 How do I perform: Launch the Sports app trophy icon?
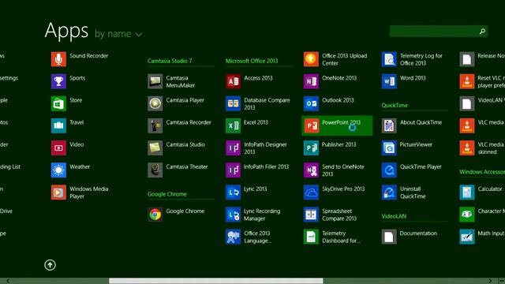pos(58,81)
